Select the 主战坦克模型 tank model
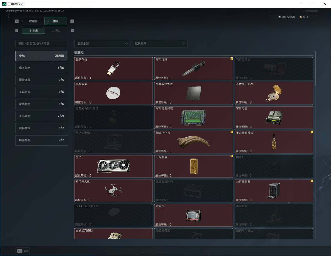 (113, 234)
